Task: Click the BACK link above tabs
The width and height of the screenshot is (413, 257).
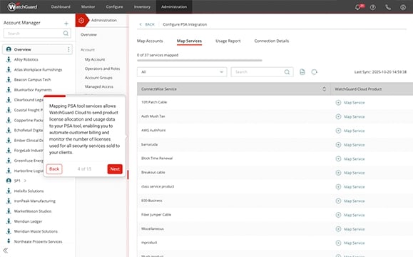Action: coord(150,24)
